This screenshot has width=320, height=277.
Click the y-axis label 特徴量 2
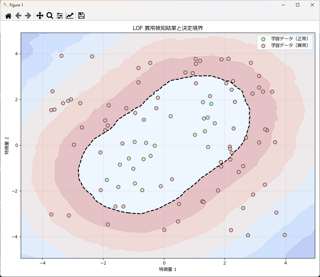[7, 145]
